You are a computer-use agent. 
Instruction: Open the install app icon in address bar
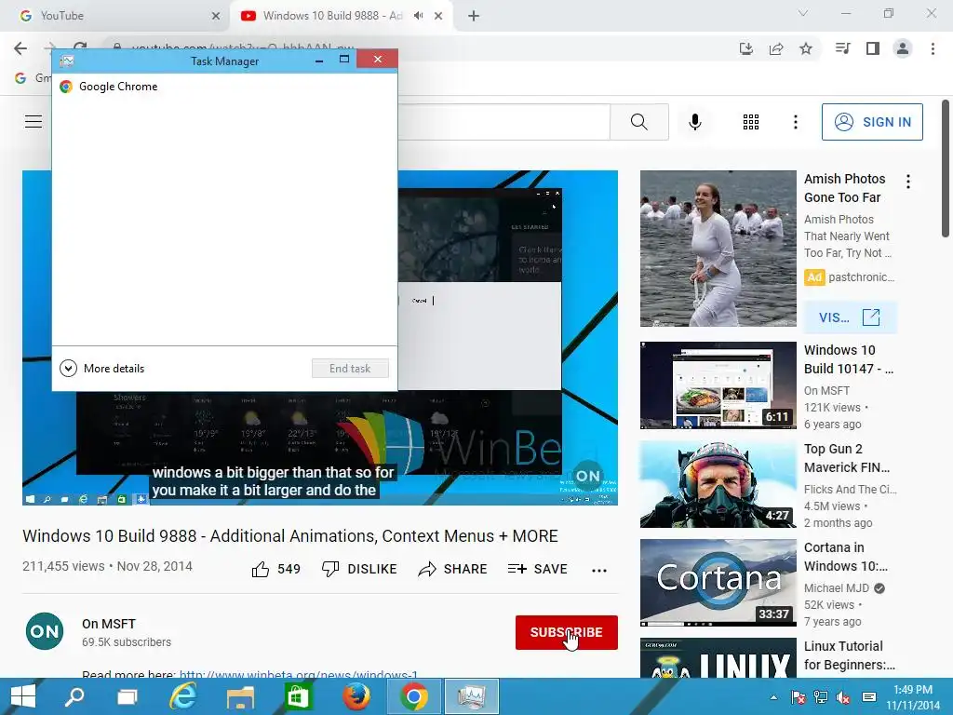click(746, 48)
